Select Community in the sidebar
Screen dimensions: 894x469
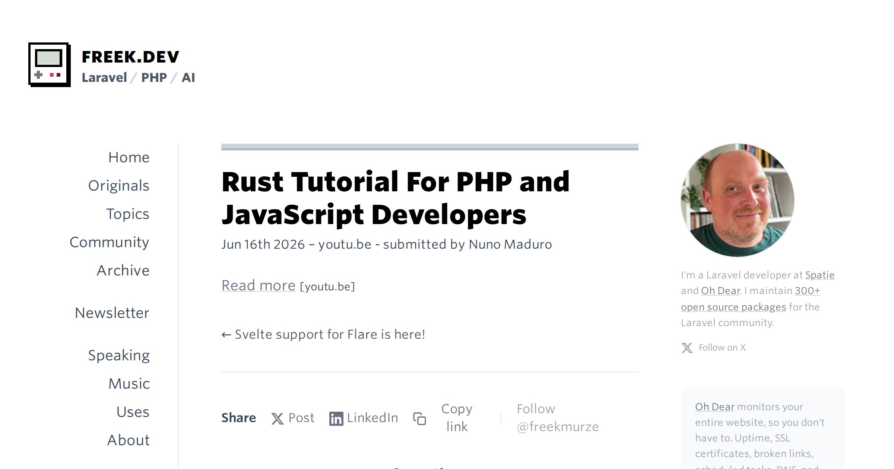click(110, 242)
